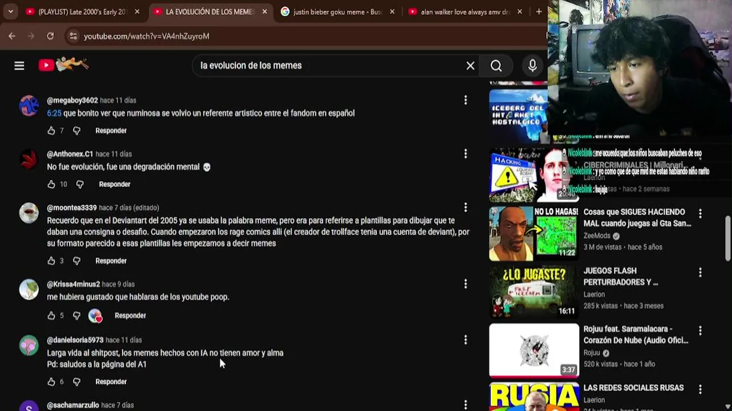Viewport: 732px width, 411px height.
Task: Like the comment by @Anthonex.C1
Action: click(51, 184)
